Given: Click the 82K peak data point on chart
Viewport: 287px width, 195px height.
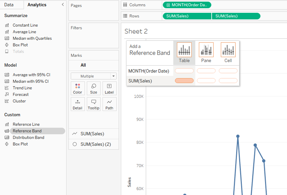Looking at the screenshot, I should click(x=238, y=136).
